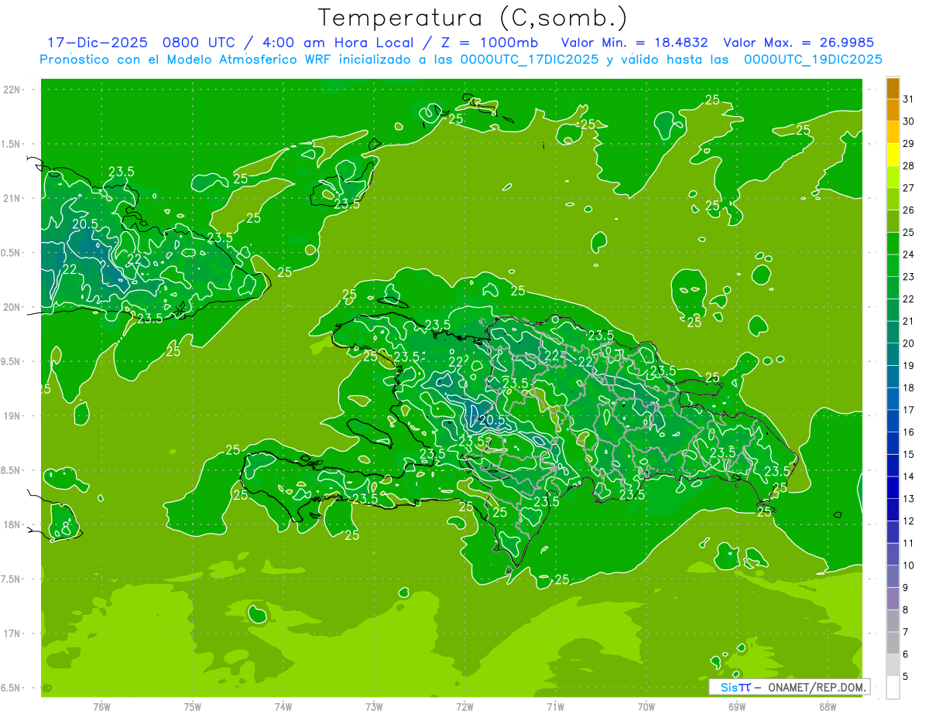Select the '0800 UTC' time text
This screenshot has height=717, width=929.
tap(200, 43)
